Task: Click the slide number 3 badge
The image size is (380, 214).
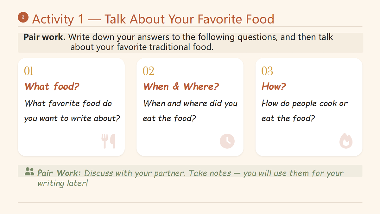Action: (23, 17)
